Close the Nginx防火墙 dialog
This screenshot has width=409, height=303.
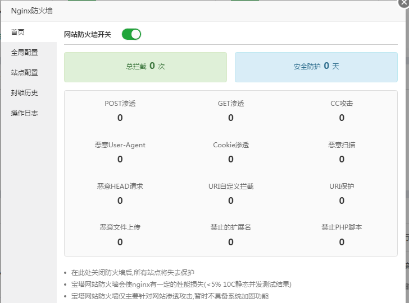404,3
